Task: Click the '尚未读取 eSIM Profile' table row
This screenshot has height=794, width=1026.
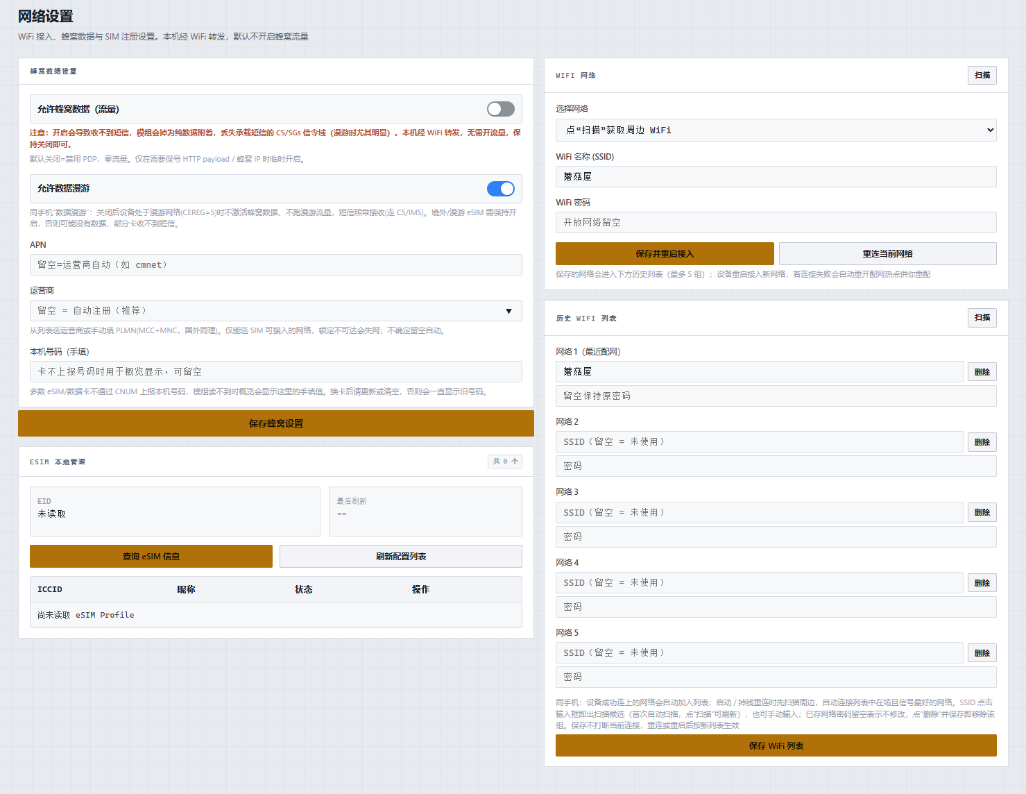Action: point(276,615)
